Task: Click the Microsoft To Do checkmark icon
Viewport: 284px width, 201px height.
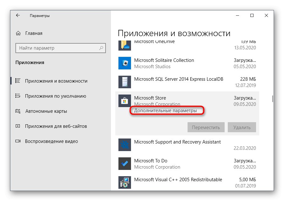Action: click(x=125, y=164)
